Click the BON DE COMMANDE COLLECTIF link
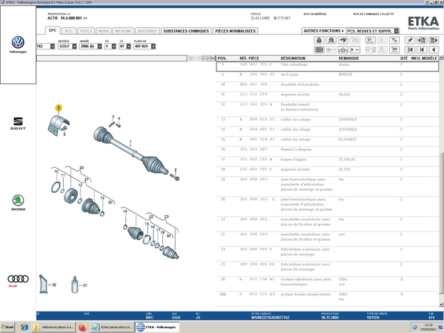The width and height of the screenshot is (444, 333). 373,14
